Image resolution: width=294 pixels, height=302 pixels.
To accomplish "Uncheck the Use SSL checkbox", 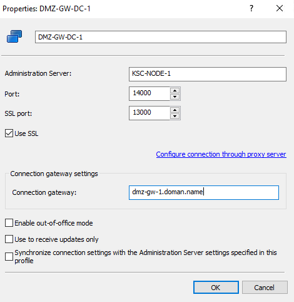I will pyautogui.click(x=9, y=133).
